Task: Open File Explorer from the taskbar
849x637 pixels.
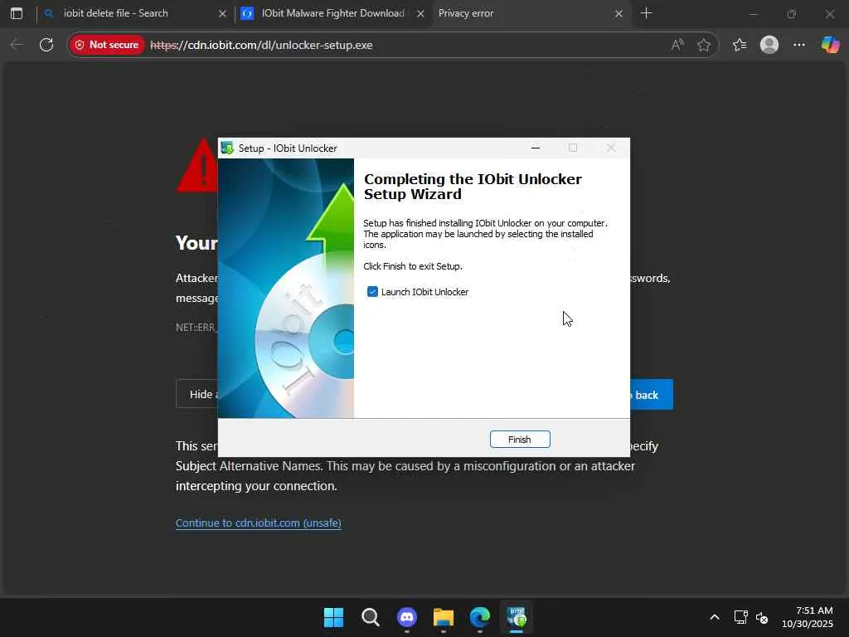Action: click(444, 617)
